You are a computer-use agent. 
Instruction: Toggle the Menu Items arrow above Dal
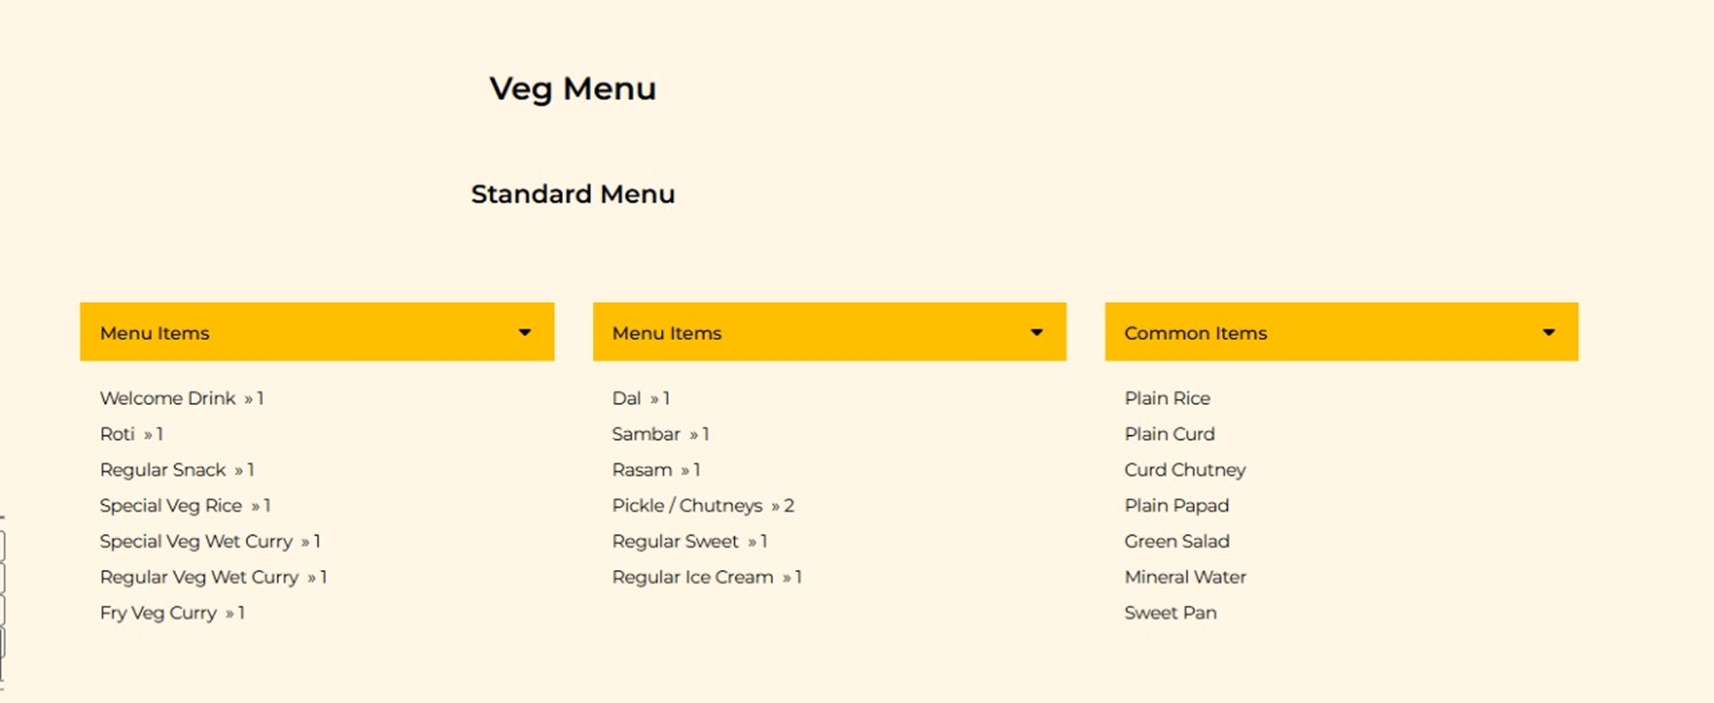point(1036,332)
